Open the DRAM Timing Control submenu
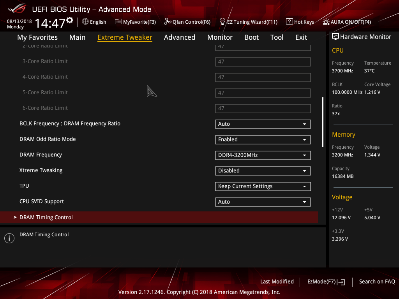399x299 pixels. (x=159, y=217)
